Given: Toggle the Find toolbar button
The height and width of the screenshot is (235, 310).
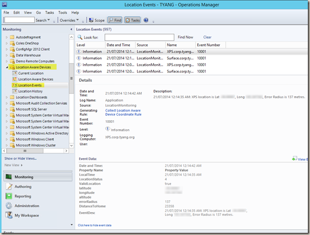Looking at the screenshot, I should click(115, 20).
